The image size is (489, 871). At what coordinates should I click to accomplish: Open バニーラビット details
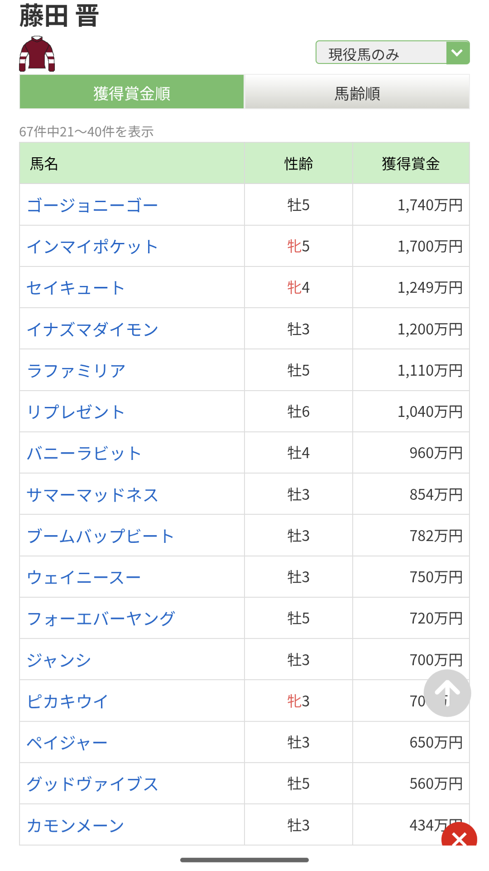pyautogui.click(x=84, y=453)
